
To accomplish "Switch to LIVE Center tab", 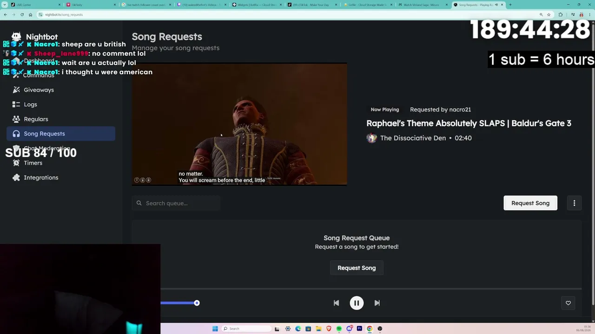I will pos(36,5).
